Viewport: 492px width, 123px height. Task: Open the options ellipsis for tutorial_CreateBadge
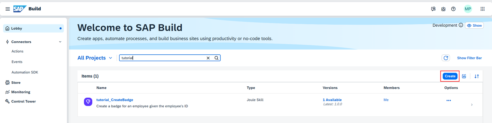click(x=449, y=100)
